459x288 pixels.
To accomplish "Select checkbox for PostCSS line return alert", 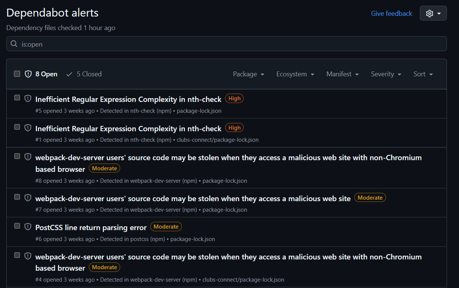I will (17, 226).
